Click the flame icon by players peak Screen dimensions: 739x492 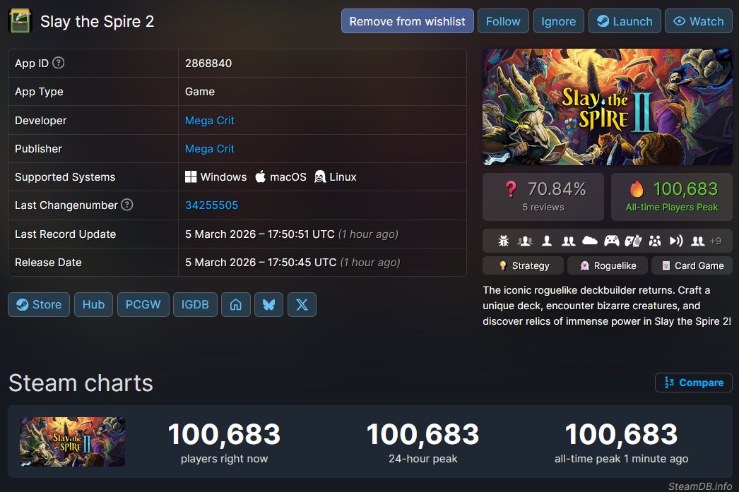coord(637,188)
